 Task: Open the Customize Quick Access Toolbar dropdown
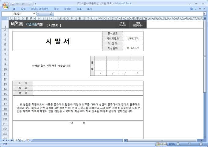coord(35,4)
